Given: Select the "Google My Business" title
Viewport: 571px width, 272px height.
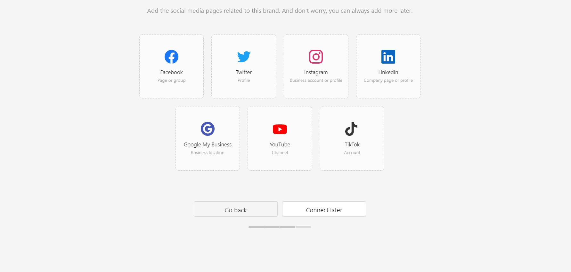Looking at the screenshot, I should coord(208,144).
